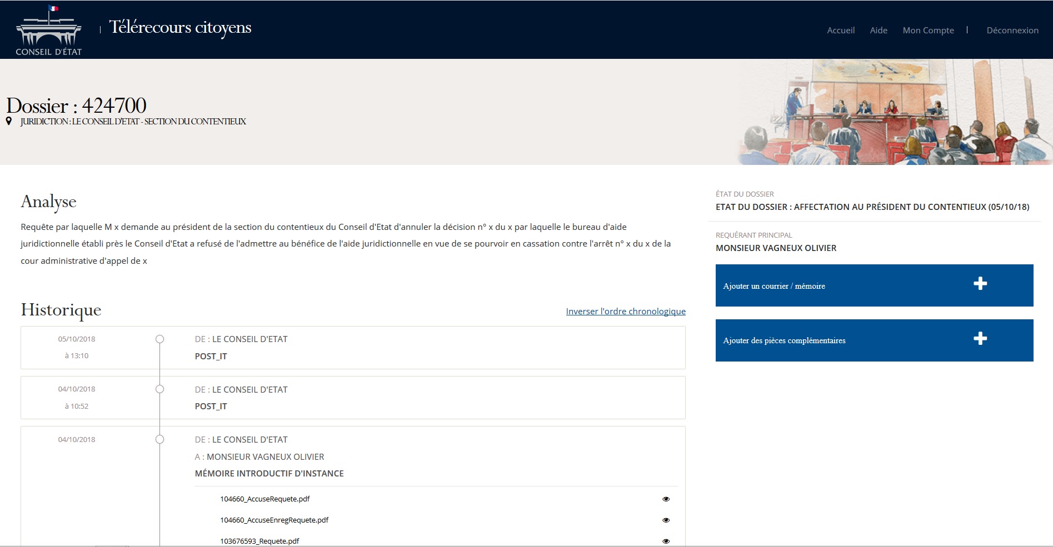Preview 104660_AccuseEnregRequete.pdf with eye icon
This screenshot has width=1053, height=547.
(666, 520)
